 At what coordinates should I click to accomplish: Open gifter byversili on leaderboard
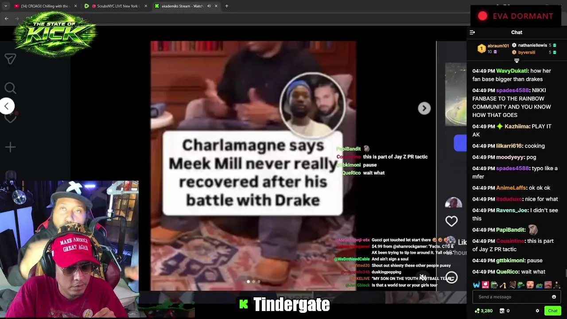(527, 52)
